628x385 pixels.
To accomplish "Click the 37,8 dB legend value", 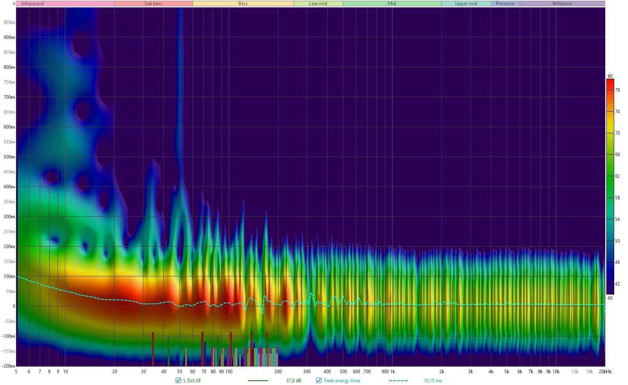I will [x=293, y=381].
